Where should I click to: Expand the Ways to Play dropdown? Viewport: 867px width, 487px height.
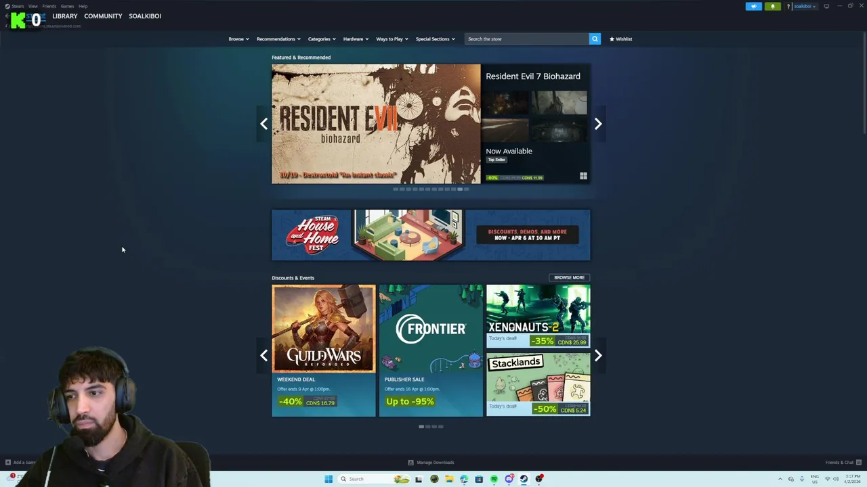coord(392,39)
